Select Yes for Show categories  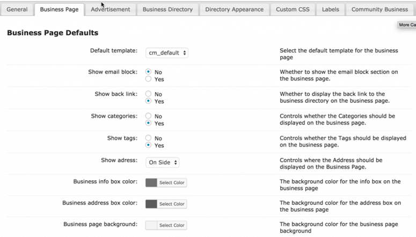pos(149,123)
